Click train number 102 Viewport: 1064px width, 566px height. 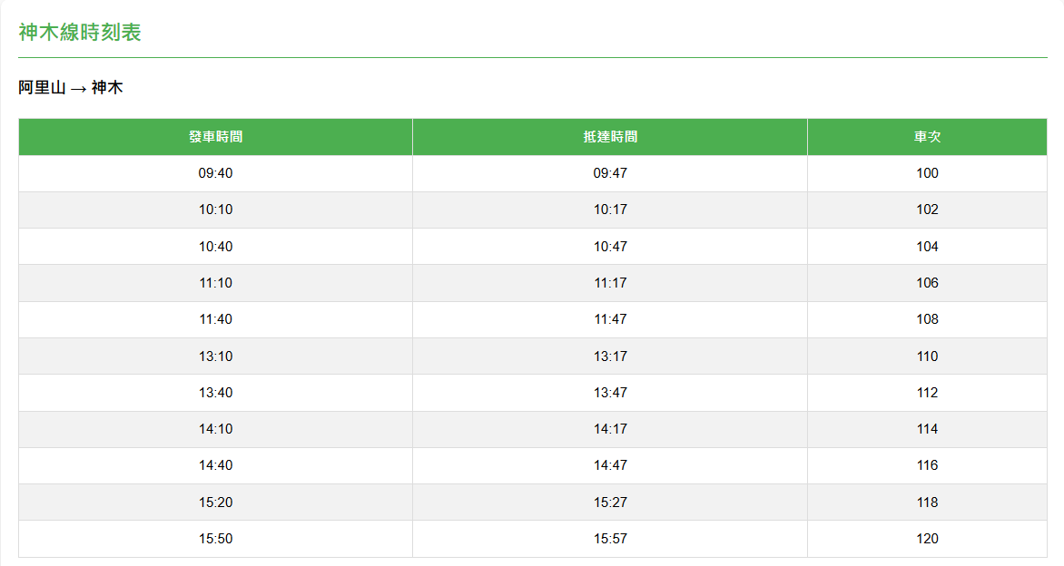tap(927, 210)
